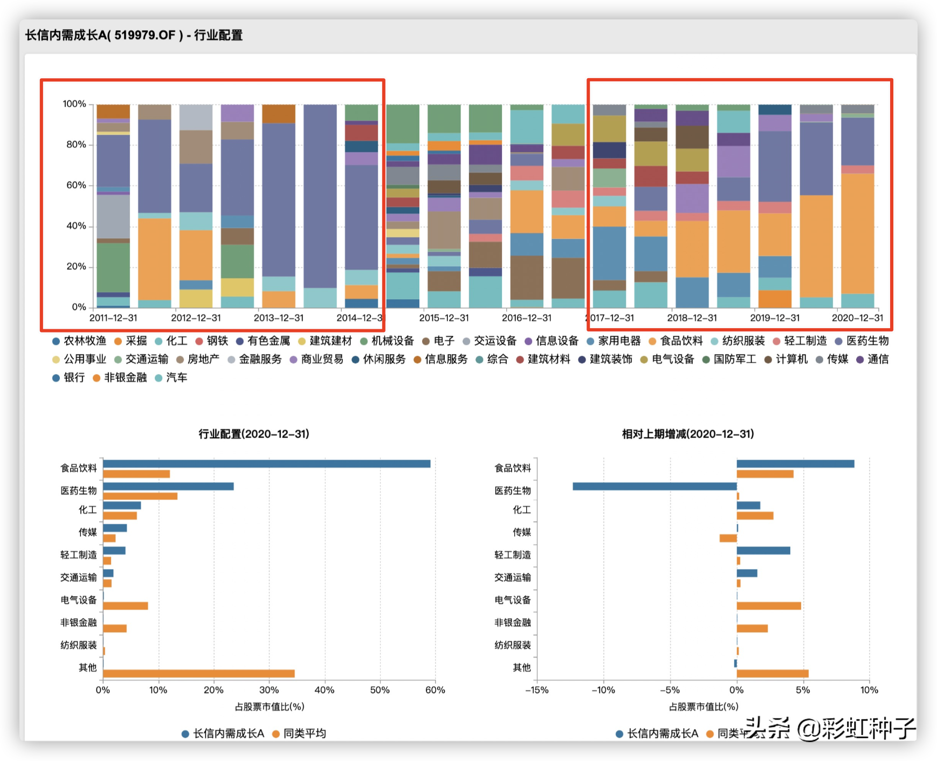Image resolution: width=937 pixels, height=761 pixels.
Task: Select the 休闲服务 legend item
Action: tap(378, 359)
